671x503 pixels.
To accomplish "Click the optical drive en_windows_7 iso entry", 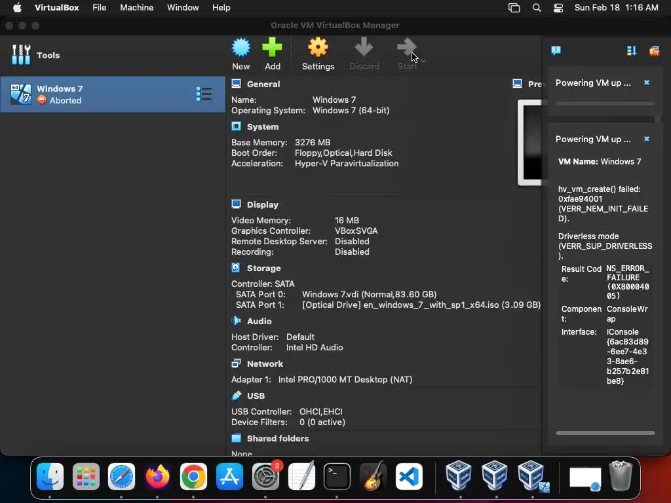I will [421, 305].
